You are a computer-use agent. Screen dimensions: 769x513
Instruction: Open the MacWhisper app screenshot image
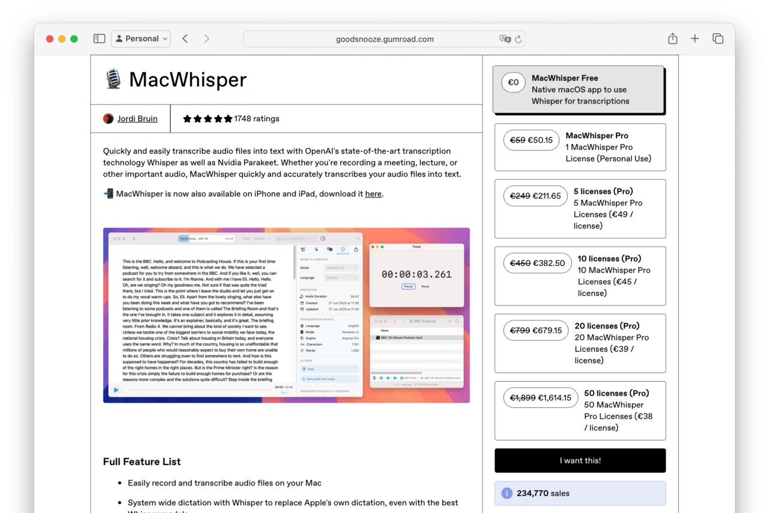coord(286,315)
